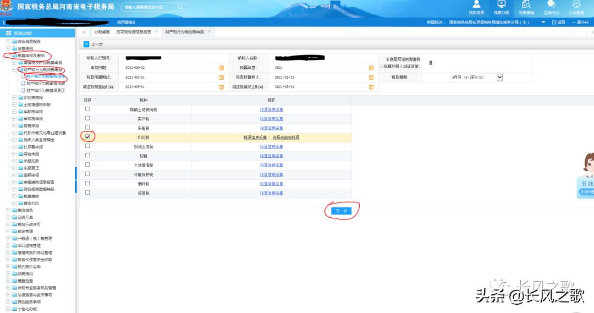Open 公众服务 icon in header
Viewport: 594px width, 313px height.
pos(576,4)
